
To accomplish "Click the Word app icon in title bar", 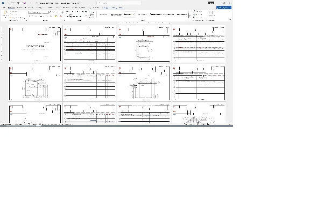I will point(3,3).
